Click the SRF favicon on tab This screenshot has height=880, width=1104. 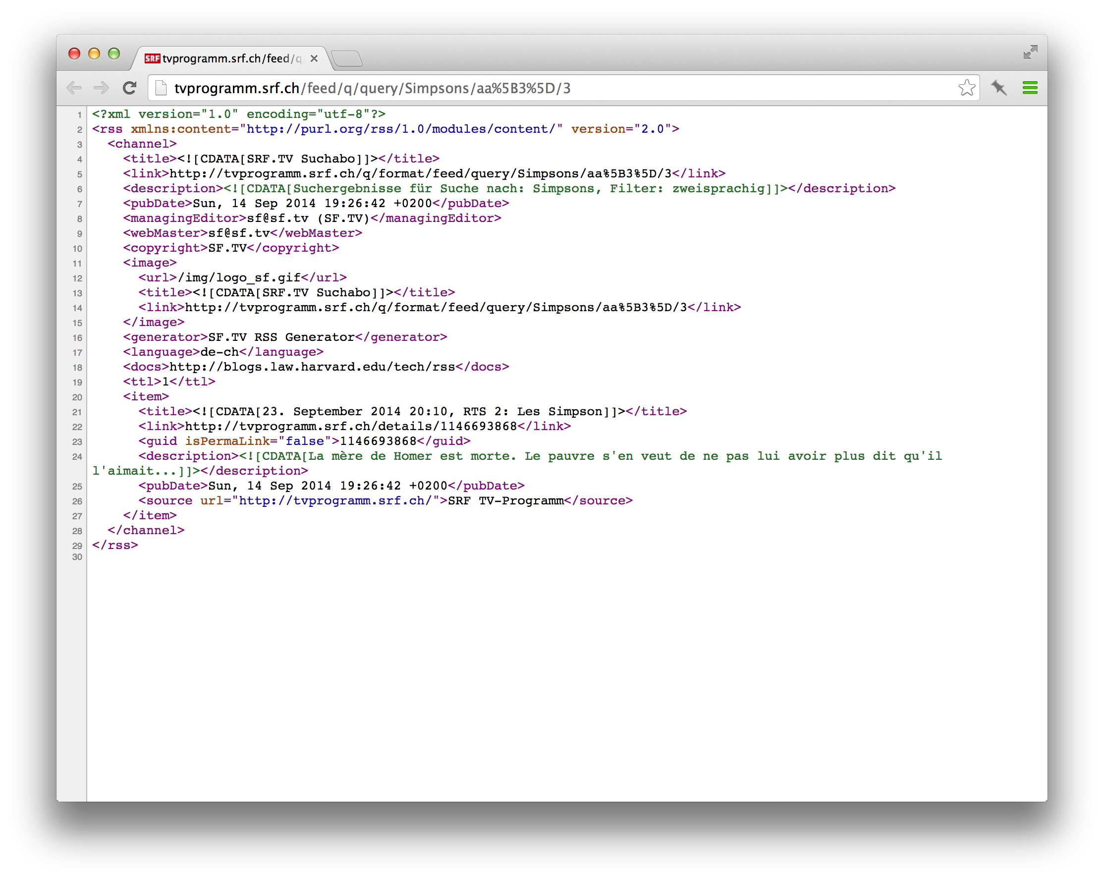pyautogui.click(x=152, y=58)
